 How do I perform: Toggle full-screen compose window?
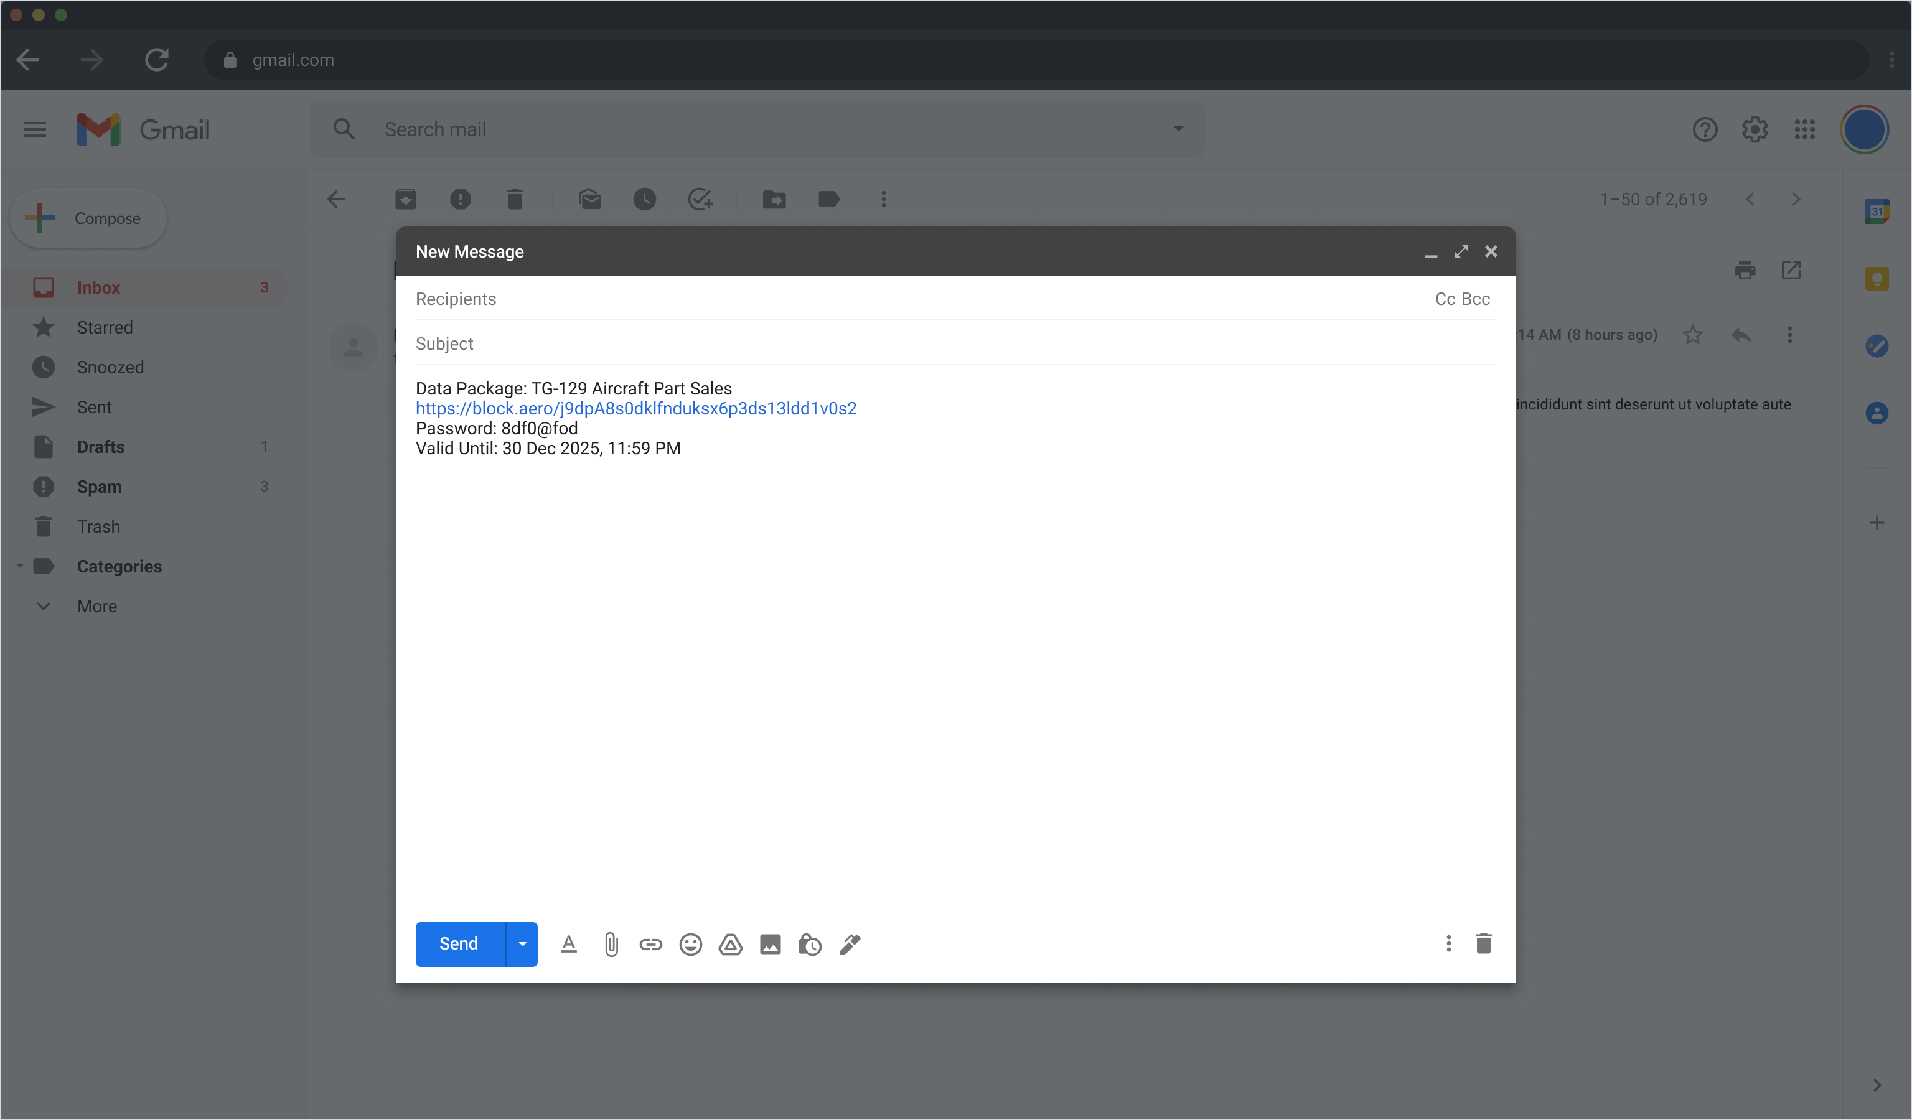[x=1461, y=251]
